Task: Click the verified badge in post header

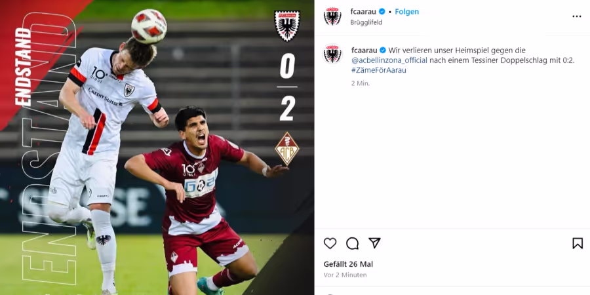Action: (x=382, y=12)
